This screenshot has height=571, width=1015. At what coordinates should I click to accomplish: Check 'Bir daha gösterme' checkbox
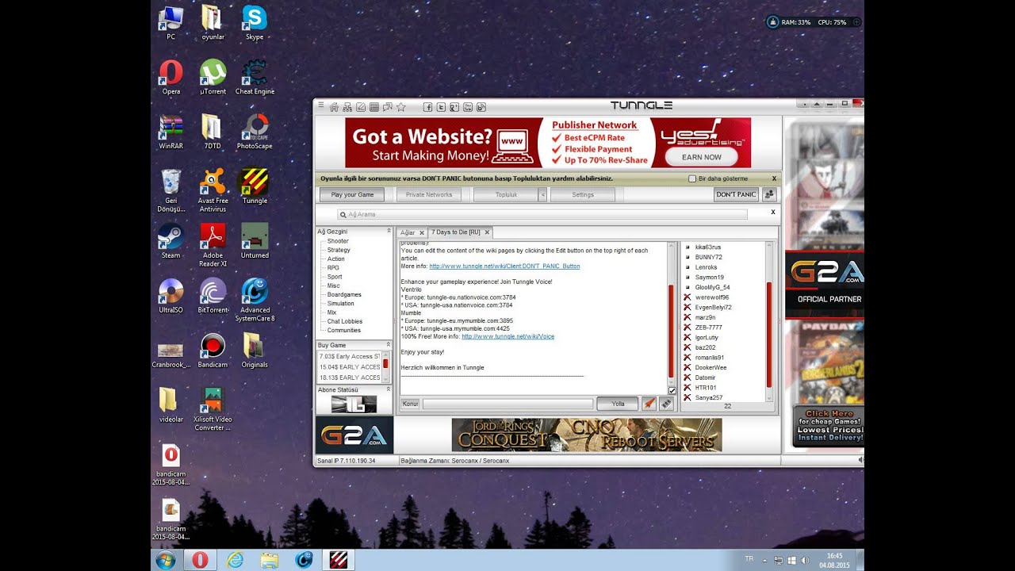692,178
